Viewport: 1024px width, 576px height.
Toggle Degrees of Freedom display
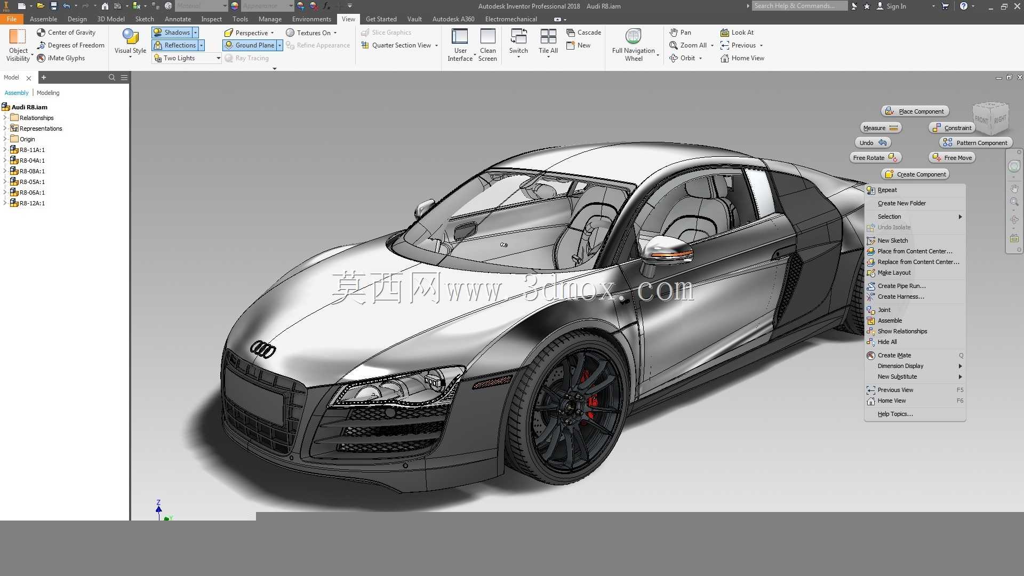pos(70,45)
